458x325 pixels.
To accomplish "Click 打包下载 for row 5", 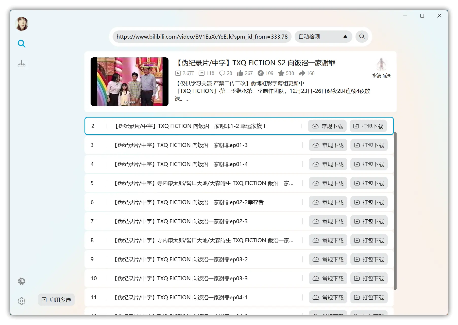I will click(x=369, y=183).
